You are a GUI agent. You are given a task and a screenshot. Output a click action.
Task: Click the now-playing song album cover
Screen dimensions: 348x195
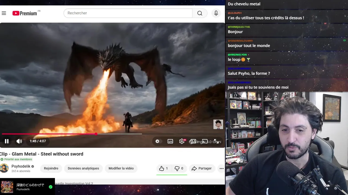[7, 187]
